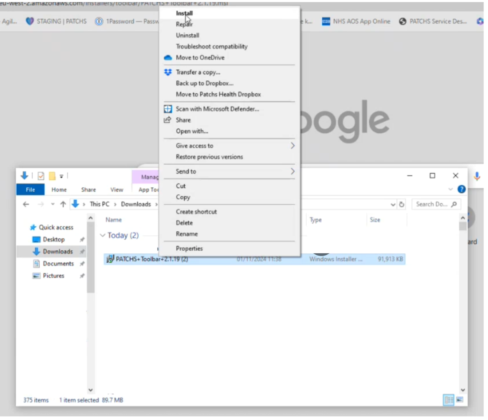Open the Share ribbon tab
Image resolution: width=488 pixels, height=420 pixels.
point(89,190)
